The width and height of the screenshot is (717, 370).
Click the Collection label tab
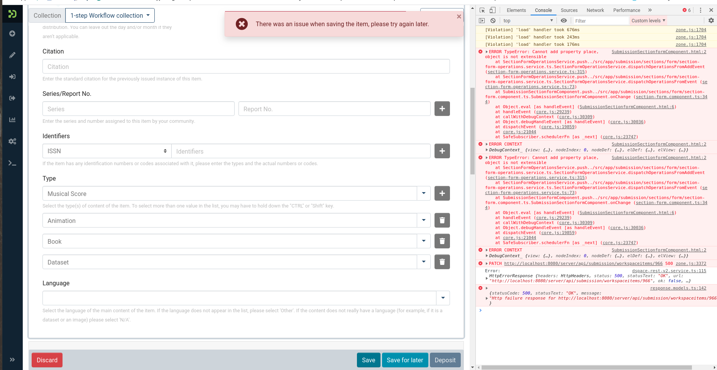[47, 15]
